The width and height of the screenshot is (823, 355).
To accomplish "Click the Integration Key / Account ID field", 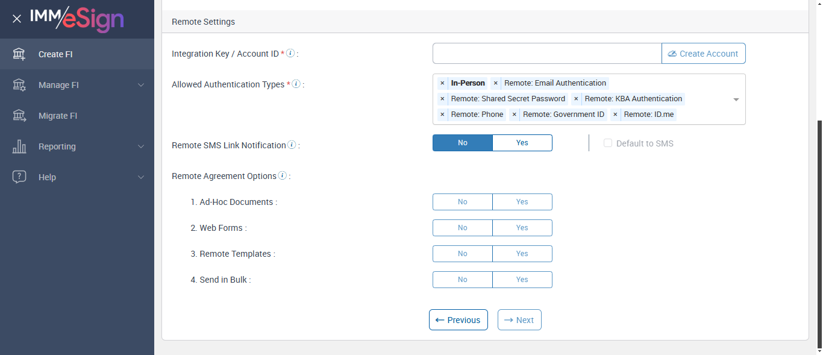I will coord(546,54).
